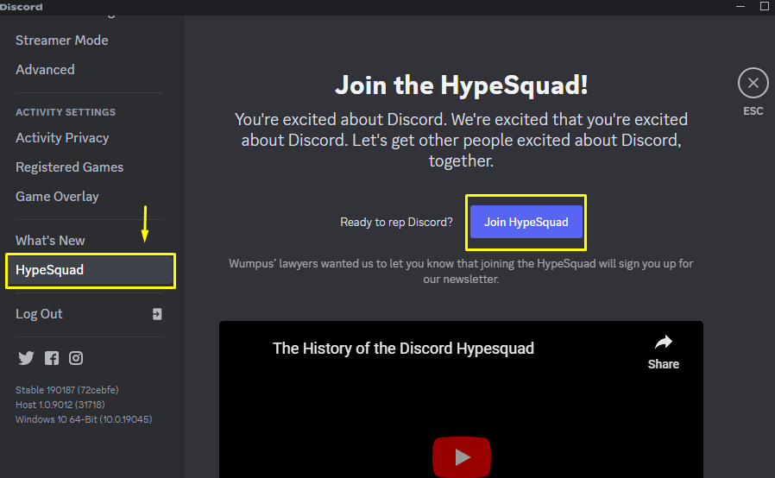Click the Join the HypeSquad! heading
This screenshot has width=775, height=478.
point(461,85)
